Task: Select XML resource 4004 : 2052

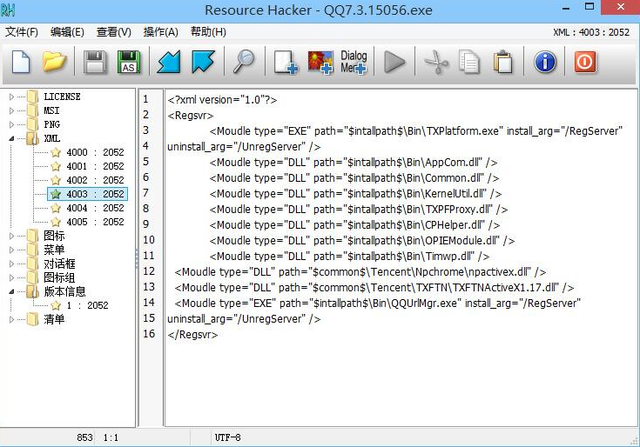Action: (95, 208)
